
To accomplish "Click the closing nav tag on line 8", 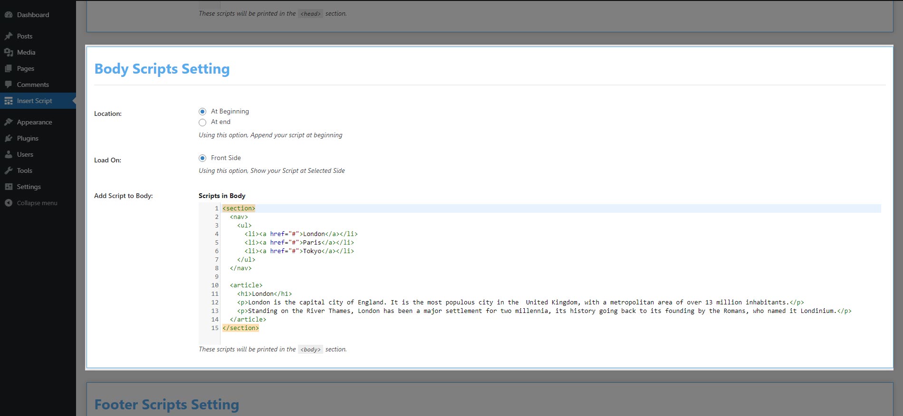I will [240, 268].
